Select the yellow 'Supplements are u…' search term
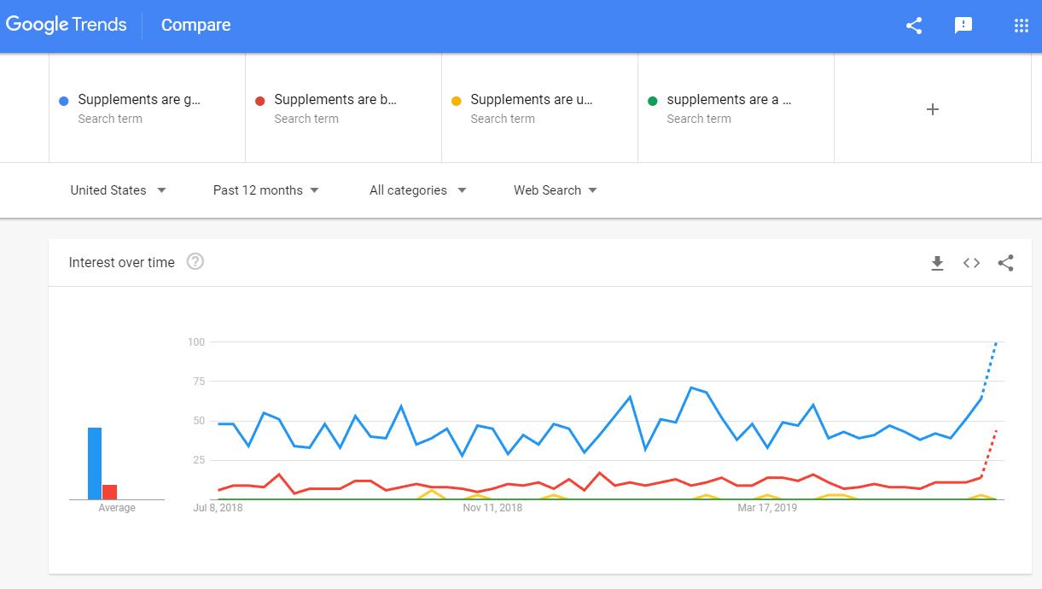 pos(540,108)
